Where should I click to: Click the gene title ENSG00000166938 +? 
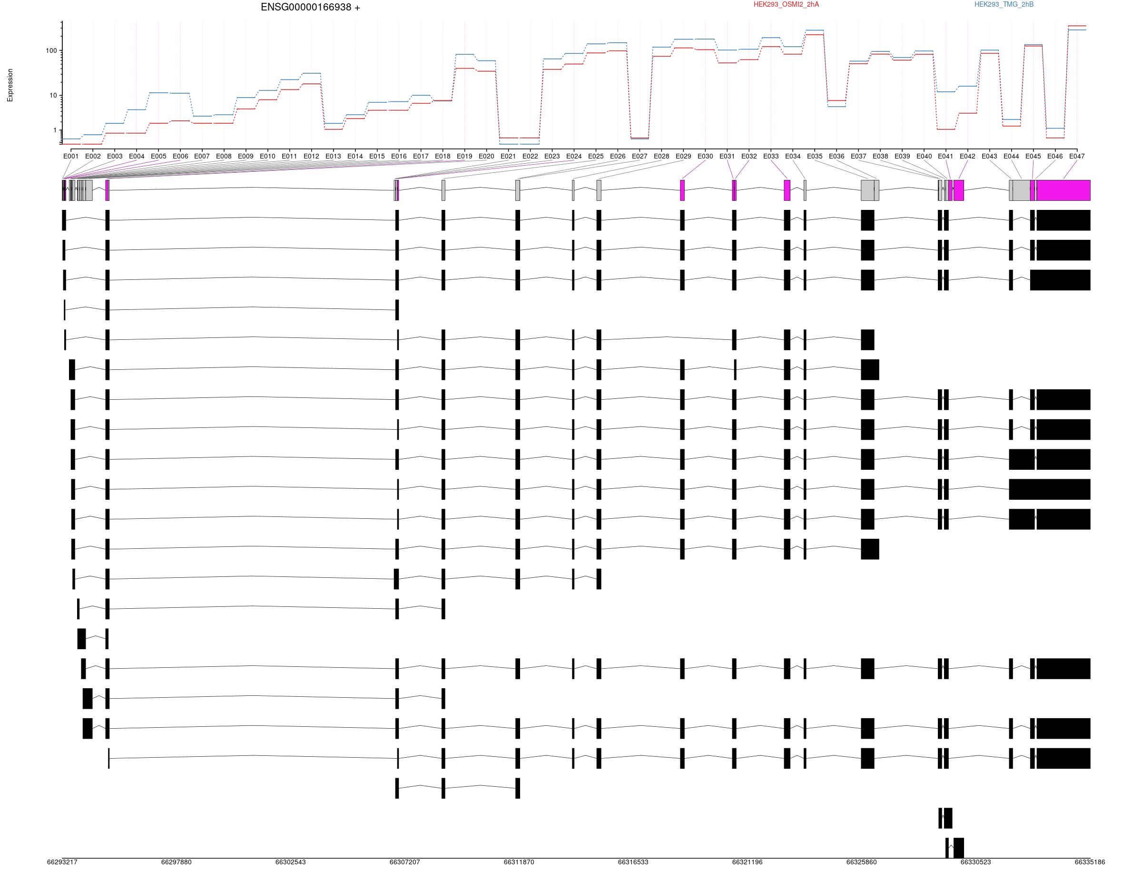click(310, 7)
